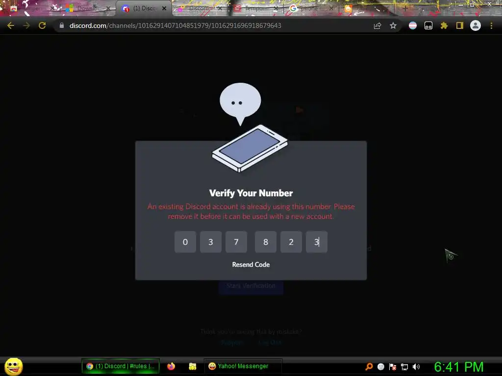This screenshot has width=502, height=376.
Task: Click the red existing account error message
Action: 251,211
